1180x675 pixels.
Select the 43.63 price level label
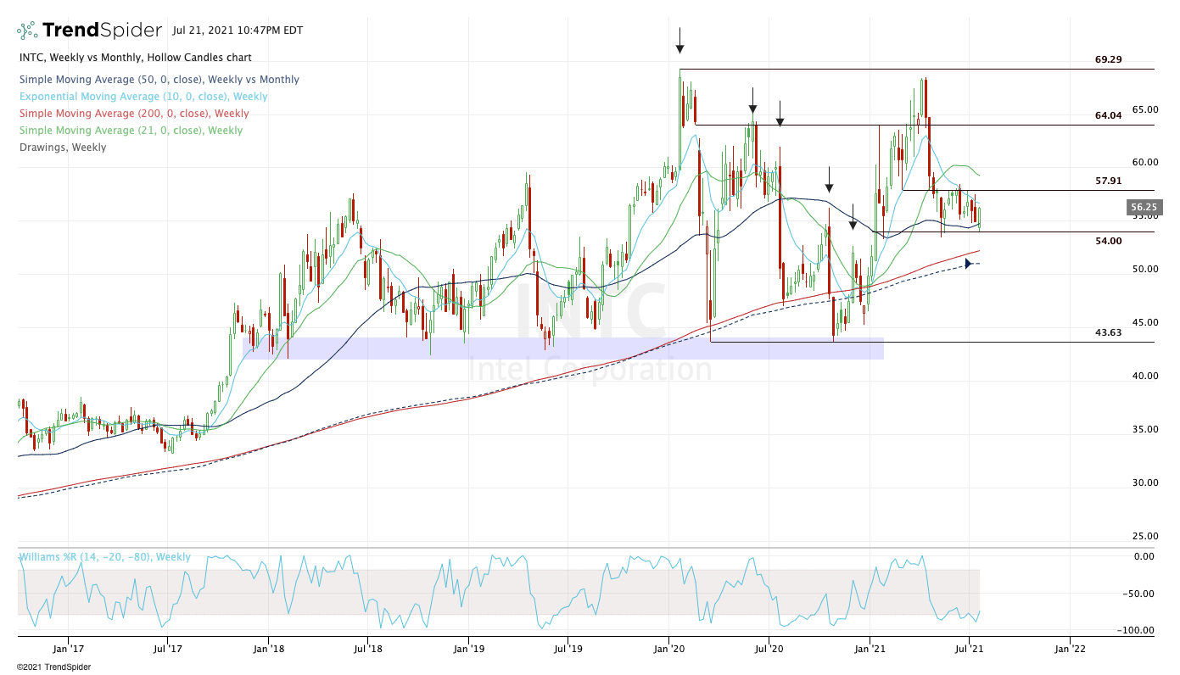[x=1108, y=332]
